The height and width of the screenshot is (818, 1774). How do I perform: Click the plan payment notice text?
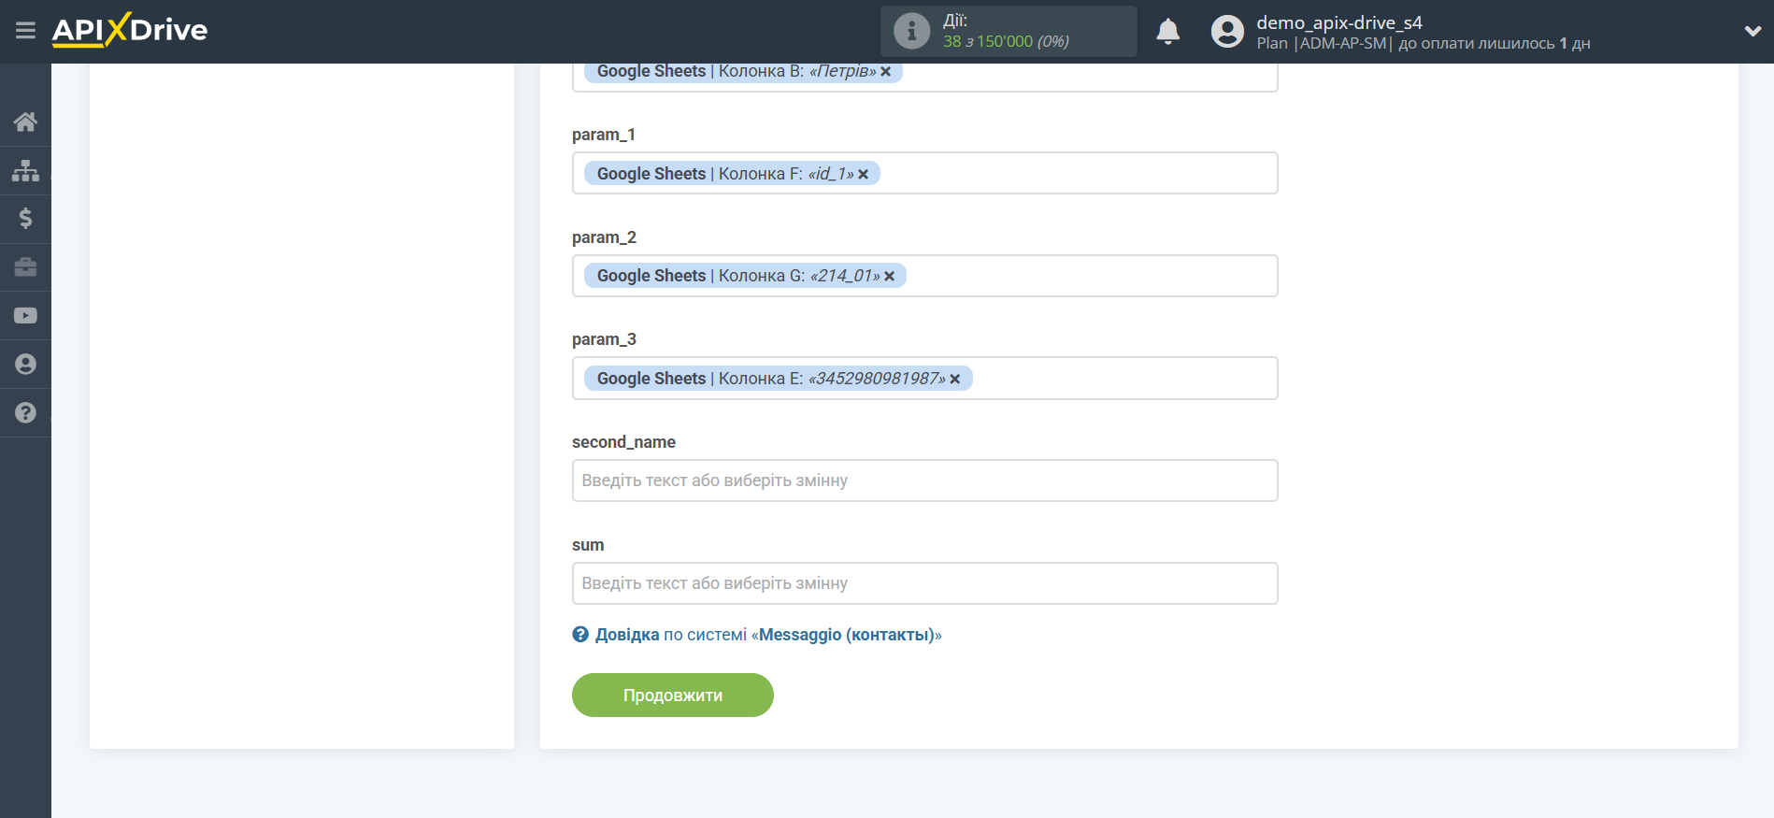click(1423, 44)
